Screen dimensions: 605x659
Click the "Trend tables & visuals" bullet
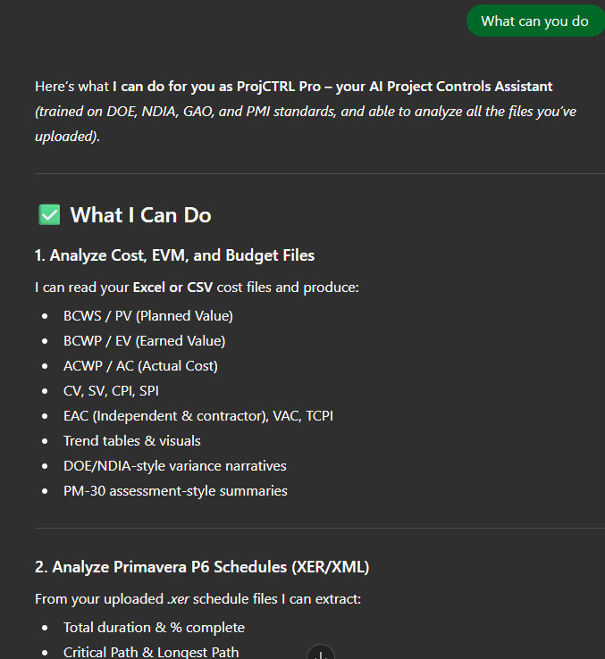coord(131,440)
